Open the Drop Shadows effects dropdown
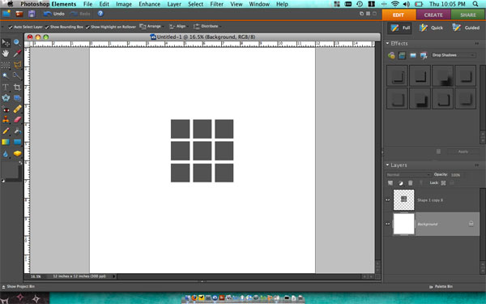 [x=454, y=55]
